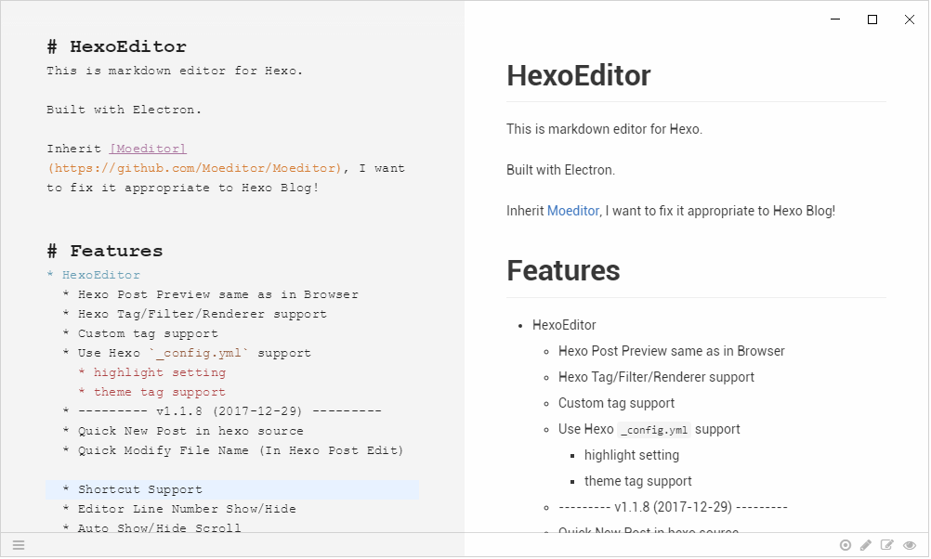Click 'Built with Electron.' in the preview
The image size is (931, 559).
(560, 170)
